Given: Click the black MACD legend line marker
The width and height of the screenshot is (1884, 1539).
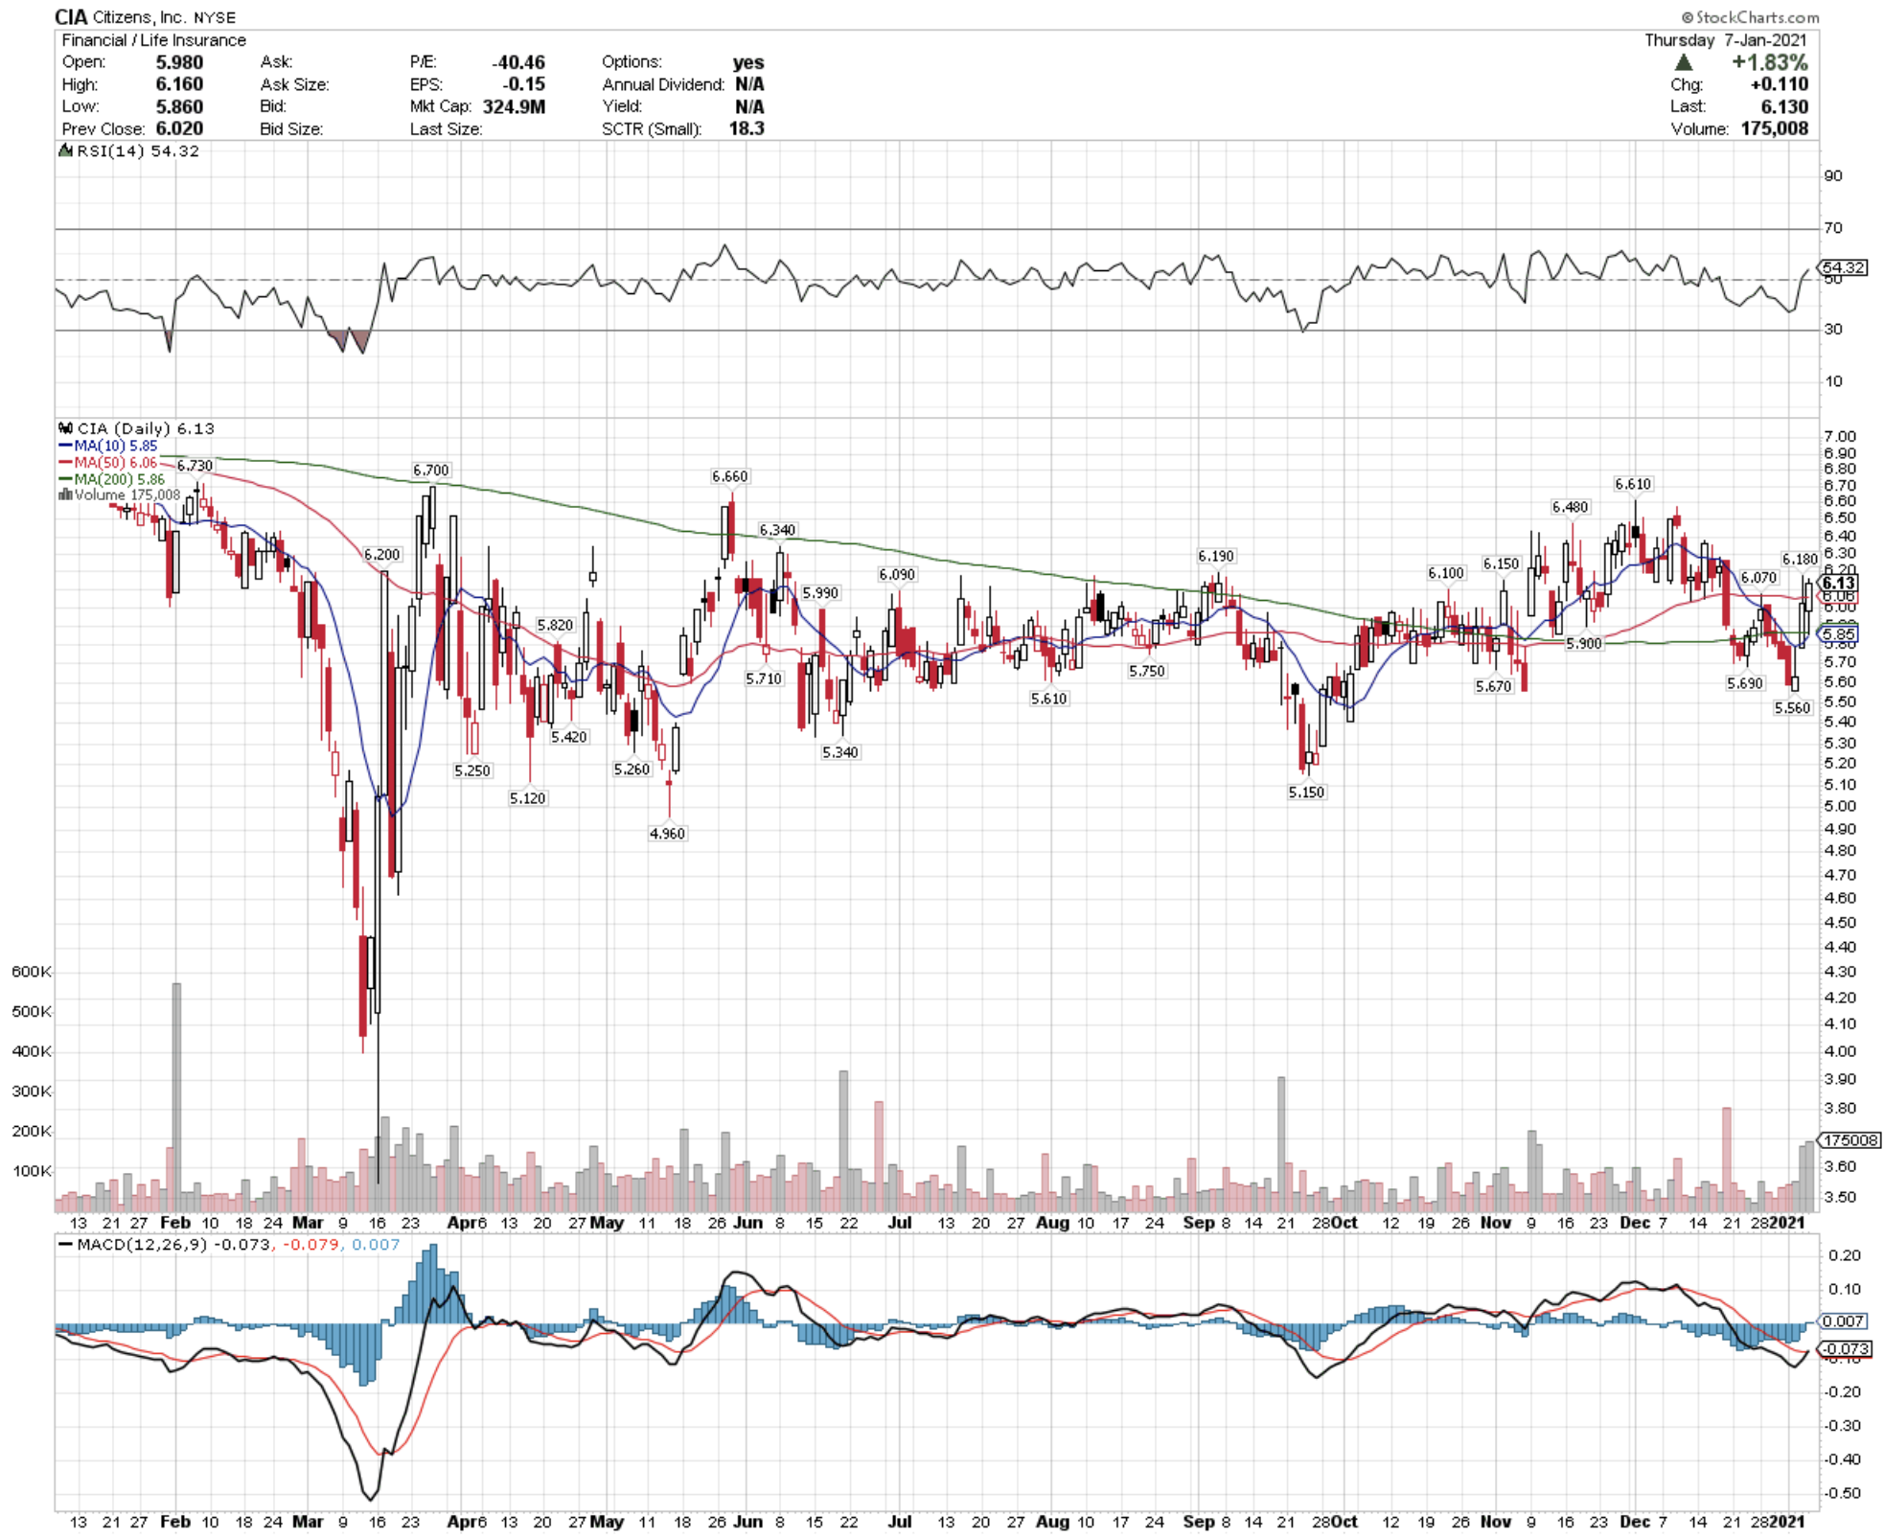Looking at the screenshot, I should pos(65,1244).
